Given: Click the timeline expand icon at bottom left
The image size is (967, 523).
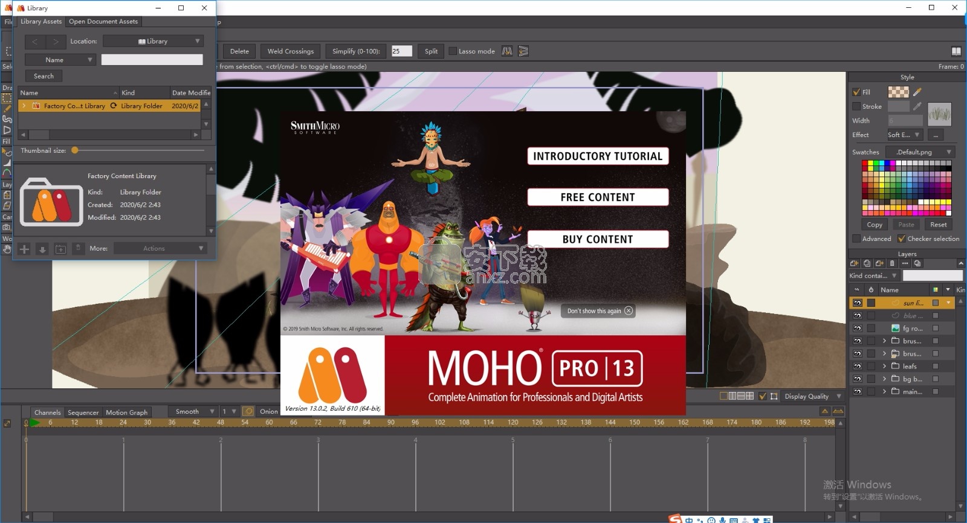Looking at the screenshot, I should click(7, 423).
